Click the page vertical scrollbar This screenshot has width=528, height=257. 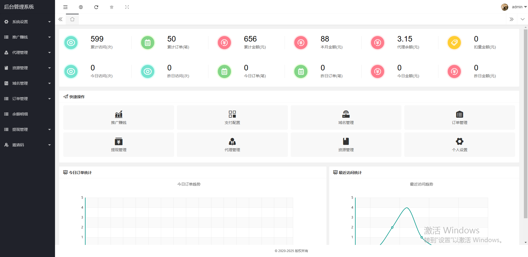pyautogui.click(x=526, y=124)
